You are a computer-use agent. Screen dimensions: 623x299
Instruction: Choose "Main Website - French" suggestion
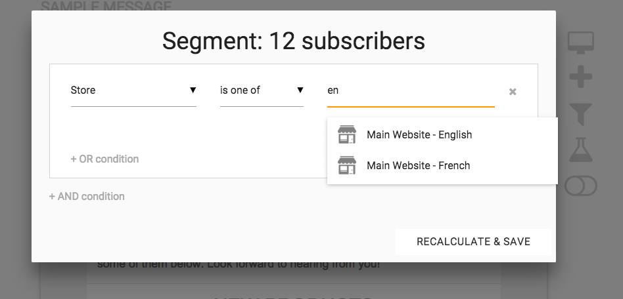(419, 166)
